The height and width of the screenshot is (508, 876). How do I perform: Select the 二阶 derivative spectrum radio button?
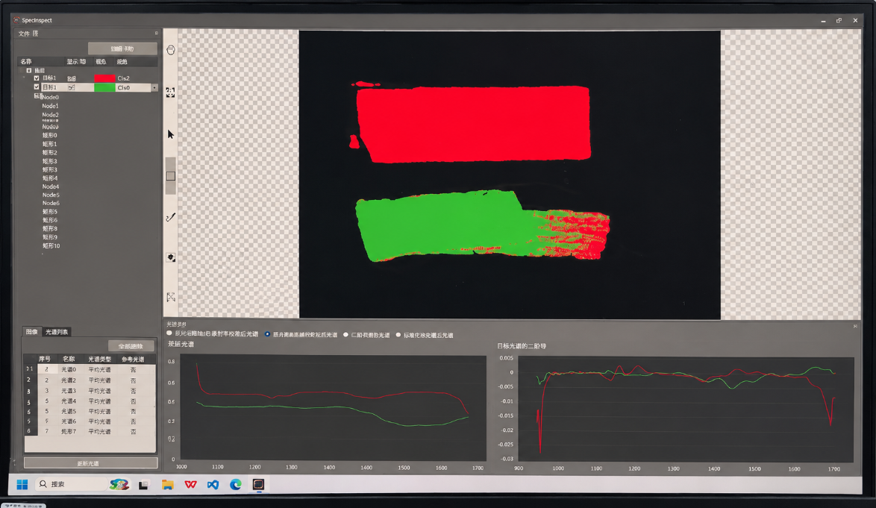pyautogui.click(x=345, y=335)
